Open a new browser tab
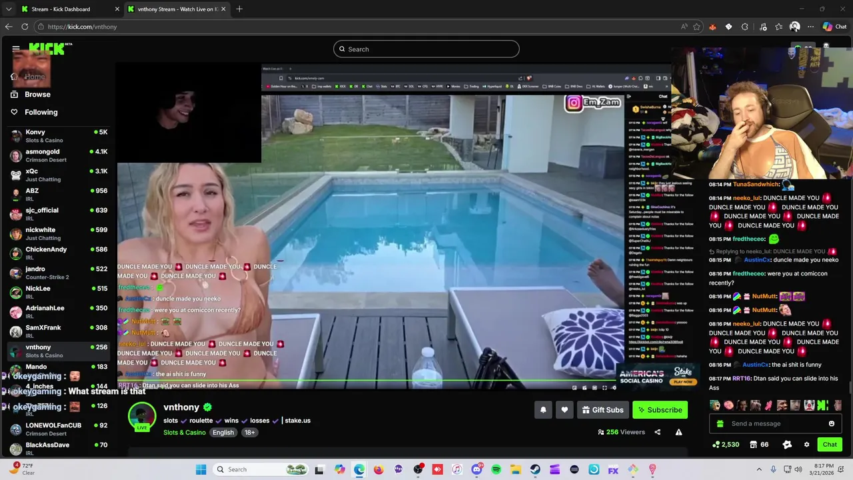The height and width of the screenshot is (480, 853). (239, 9)
